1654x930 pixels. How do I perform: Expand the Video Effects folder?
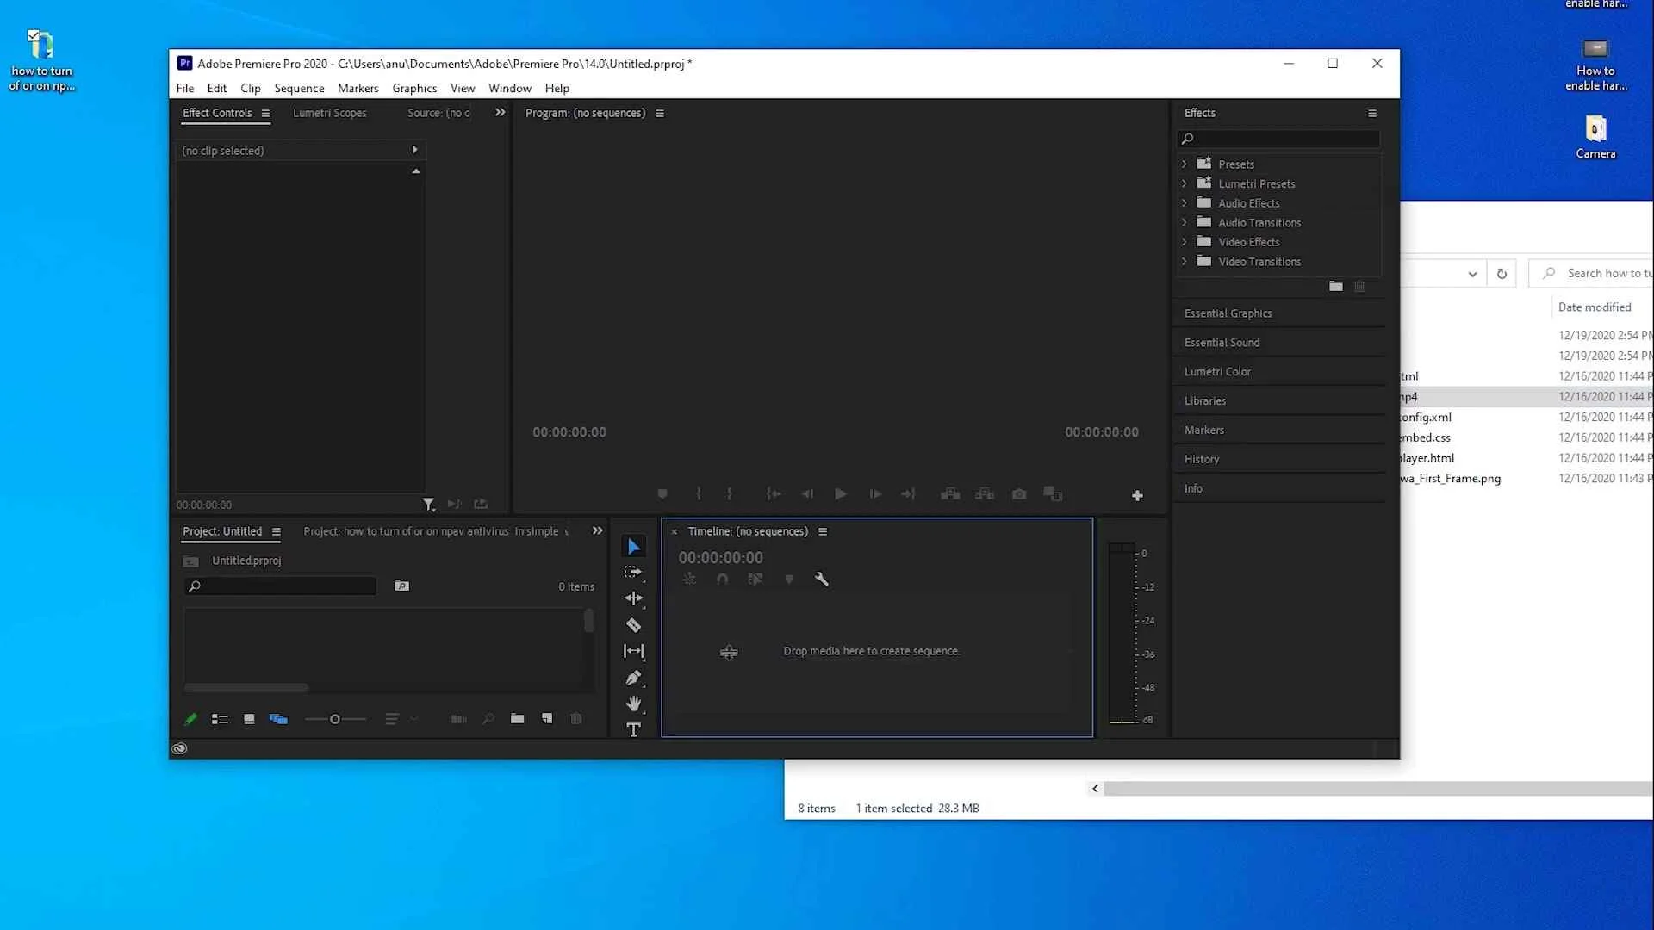point(1185,242)
